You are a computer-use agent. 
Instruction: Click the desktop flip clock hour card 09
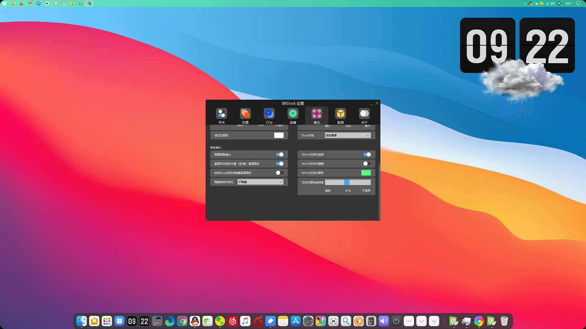(488, 45)
